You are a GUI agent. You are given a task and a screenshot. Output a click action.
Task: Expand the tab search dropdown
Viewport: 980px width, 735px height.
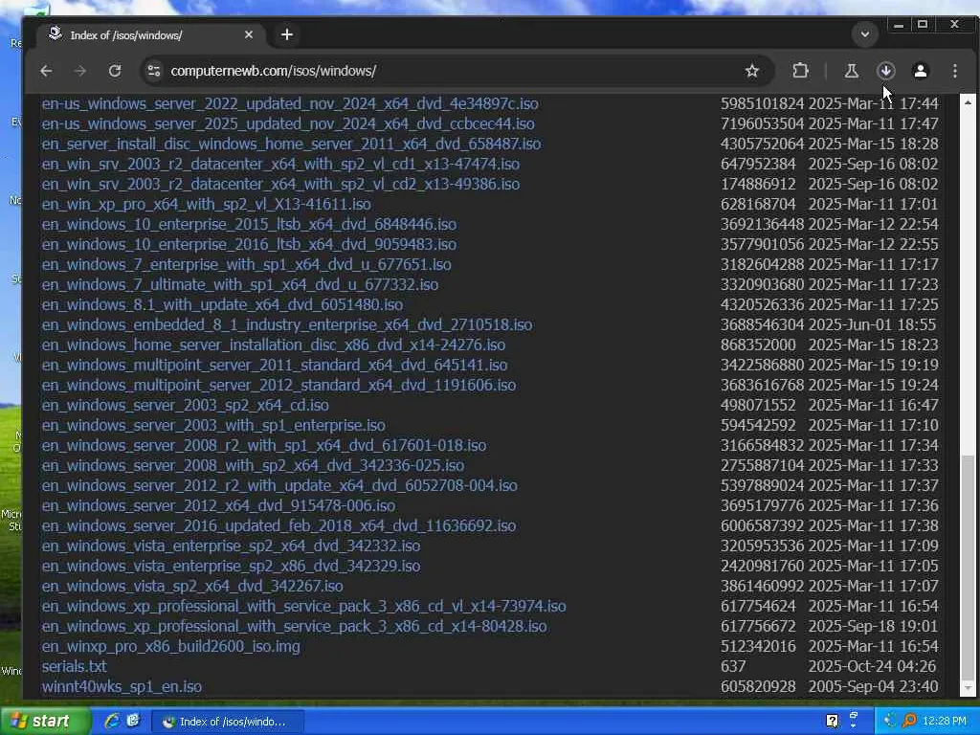point(865,33)
